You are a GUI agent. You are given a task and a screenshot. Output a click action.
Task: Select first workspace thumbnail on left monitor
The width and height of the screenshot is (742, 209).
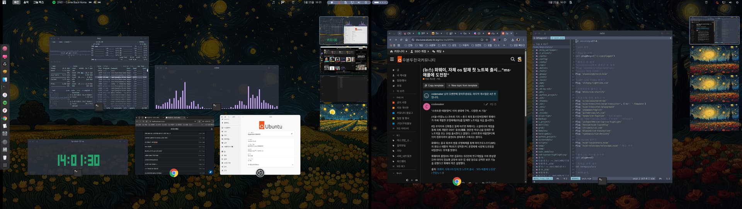pyautogui.click(x=344, y=30)
